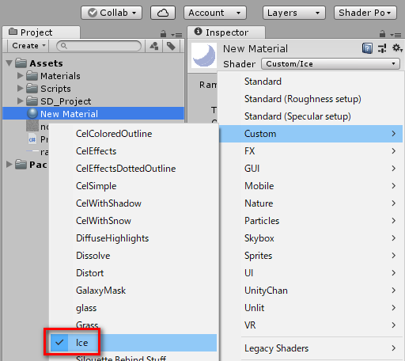
Task: Open the Skybox shader submenu
Action: click(311, 238)
